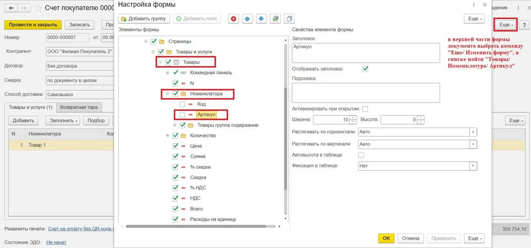Viewport: 531px width, 248px height.
Task: Open the Счет на оплату без QR-кода link
Action: pos(81,229)
